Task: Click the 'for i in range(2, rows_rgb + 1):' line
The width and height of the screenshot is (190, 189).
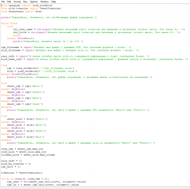Action: point(25,179)
